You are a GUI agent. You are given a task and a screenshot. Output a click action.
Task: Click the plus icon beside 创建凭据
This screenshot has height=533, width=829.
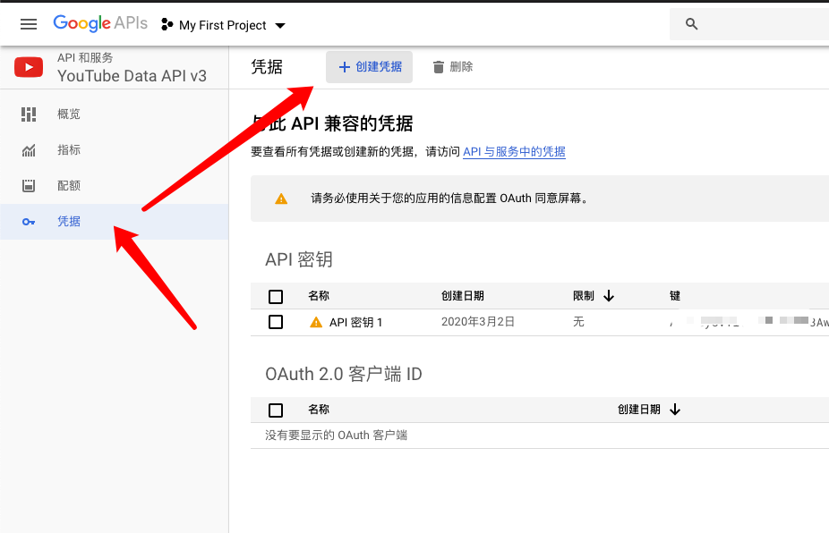(344, 67)
